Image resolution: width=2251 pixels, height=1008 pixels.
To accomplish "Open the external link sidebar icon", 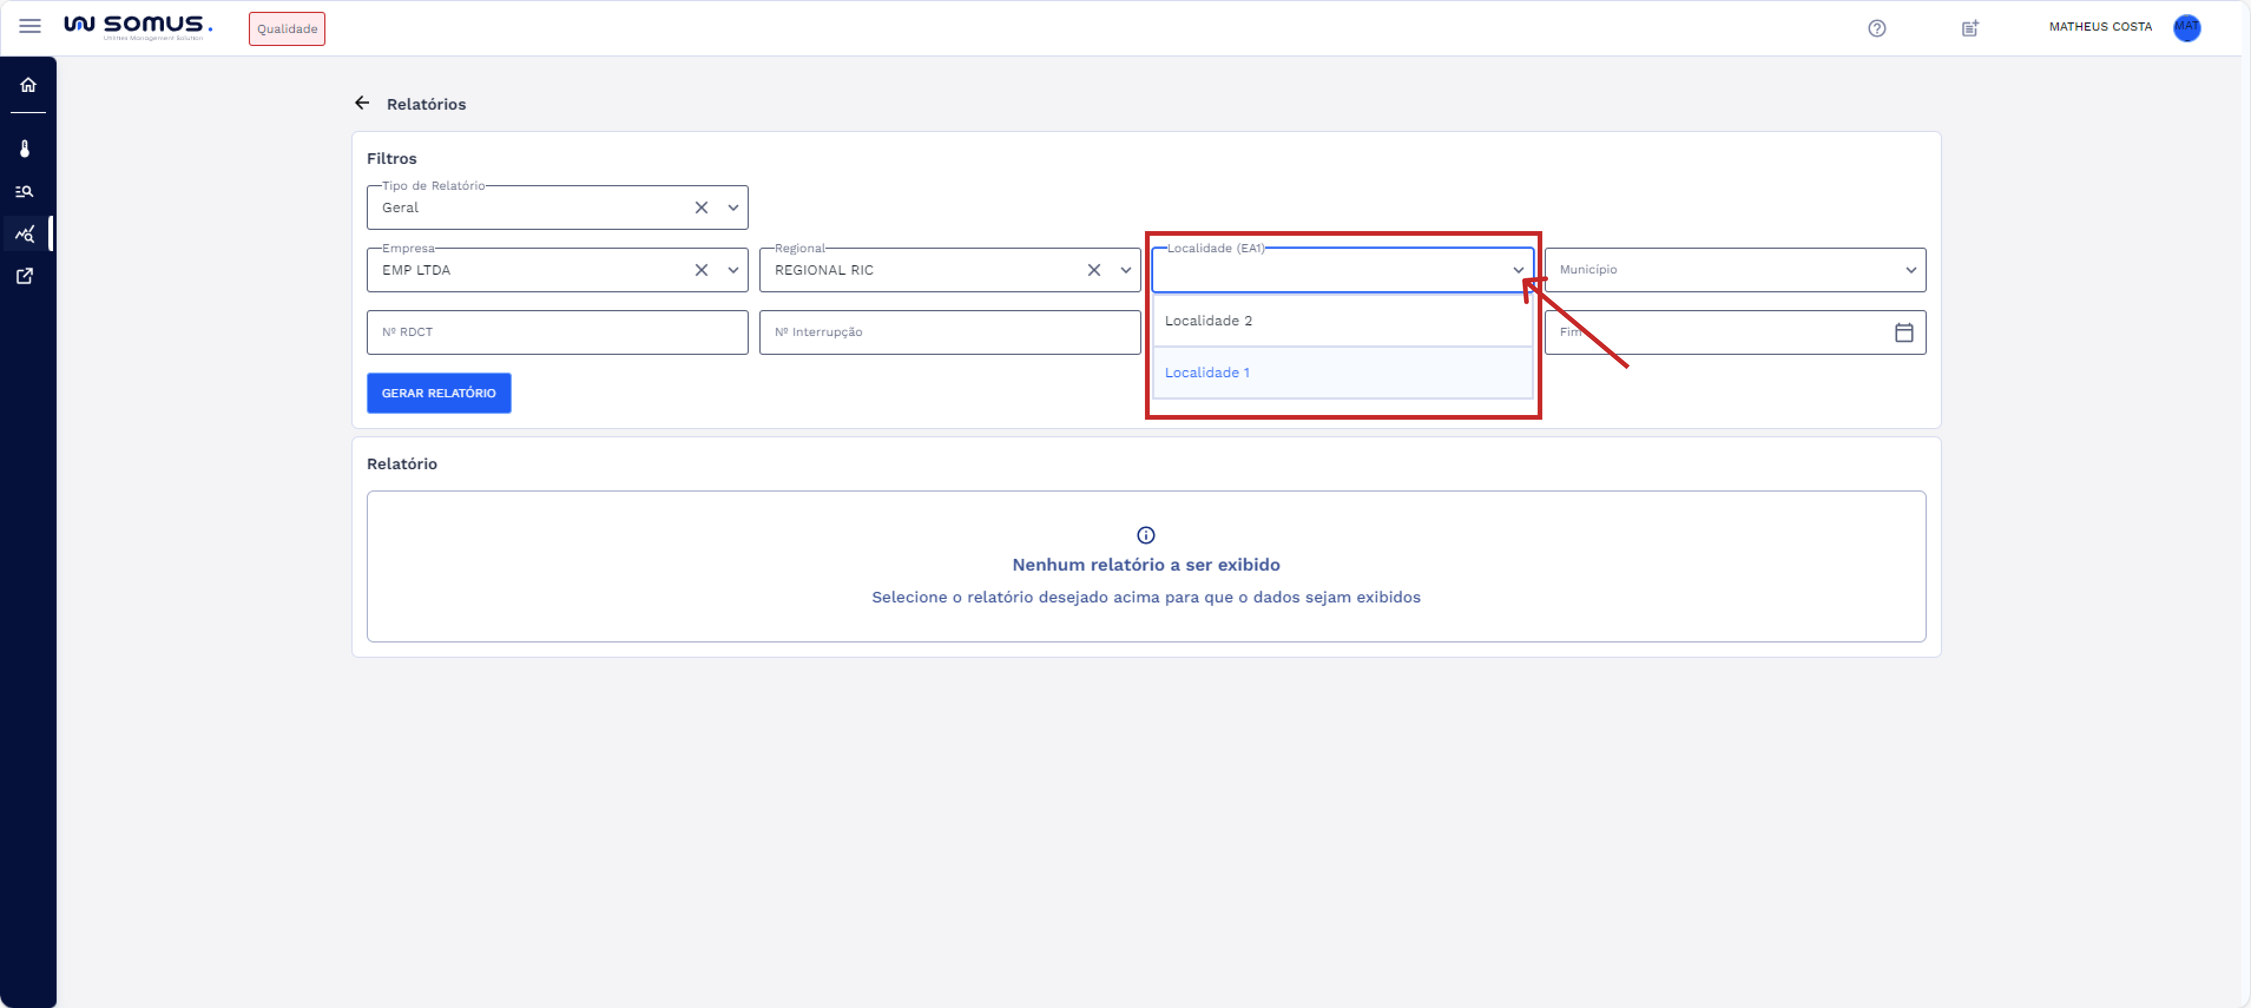I will [25, 276].
